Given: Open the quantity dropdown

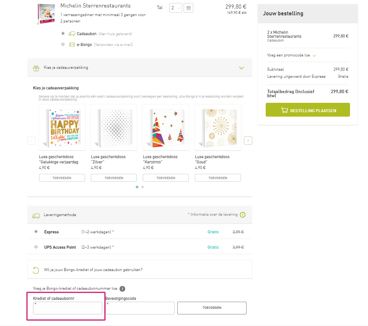Looking at the screenshot, I should [x=175, y=8].
